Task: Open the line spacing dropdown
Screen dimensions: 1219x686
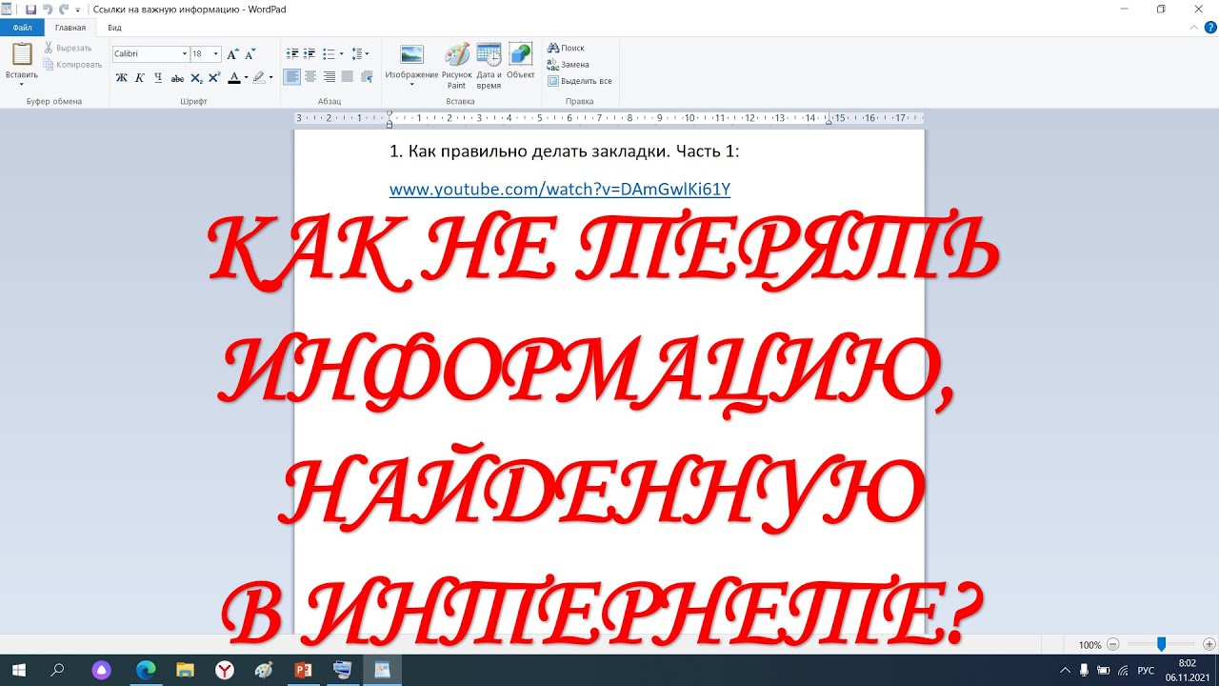Action: click(x=360, y=54)
